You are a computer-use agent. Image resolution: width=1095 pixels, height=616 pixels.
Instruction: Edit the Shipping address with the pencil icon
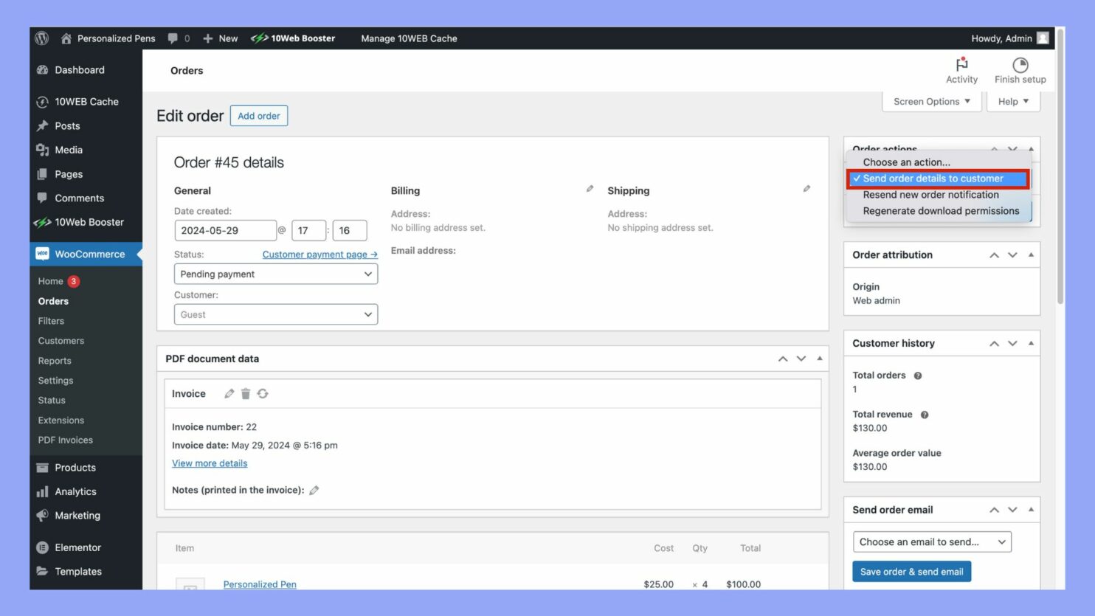pos(806,188)
